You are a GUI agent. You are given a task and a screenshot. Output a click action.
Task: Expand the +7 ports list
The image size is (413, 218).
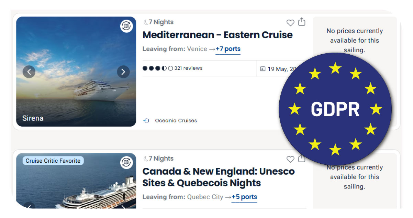(x=228, y=49)
